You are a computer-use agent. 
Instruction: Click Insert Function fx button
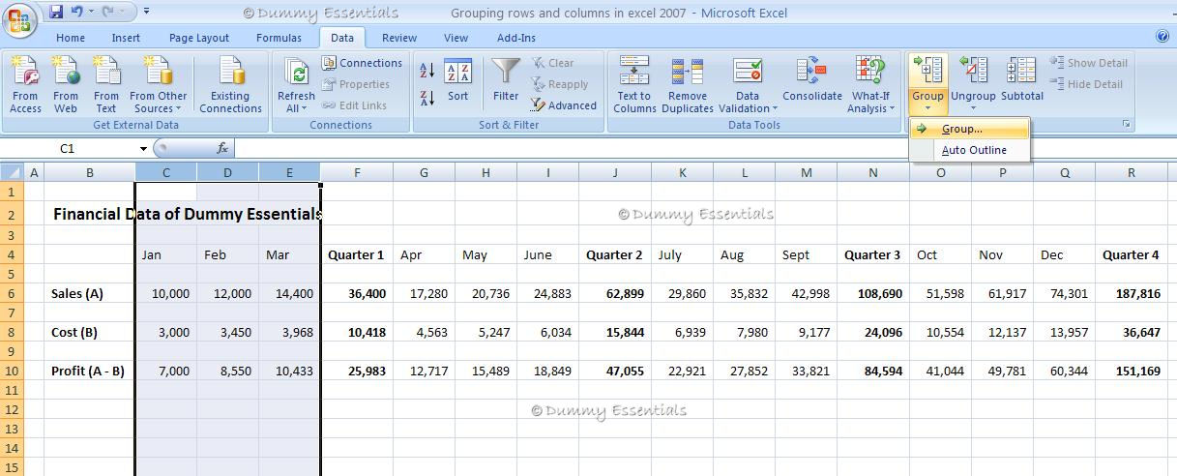(x=222, y=149)
